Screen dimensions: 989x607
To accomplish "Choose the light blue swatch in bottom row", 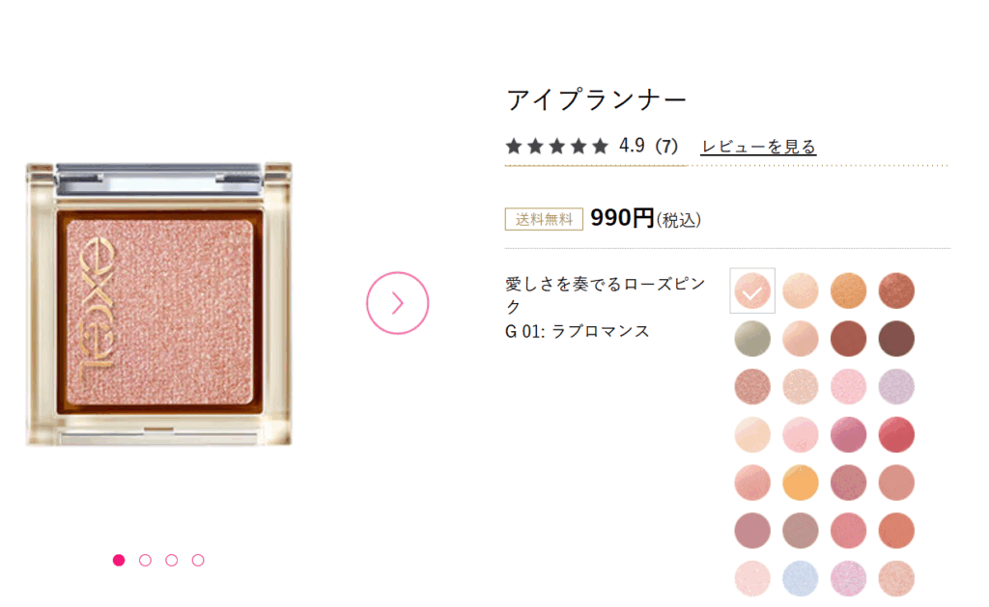I will pyautogui.click(x=801, y=578).
